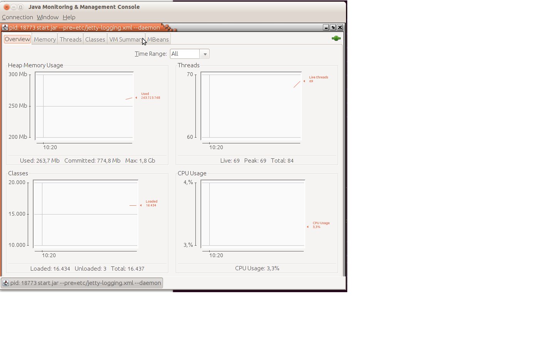
Task: Click the Heap Memory Usage chart area
Action: point(84,106)
